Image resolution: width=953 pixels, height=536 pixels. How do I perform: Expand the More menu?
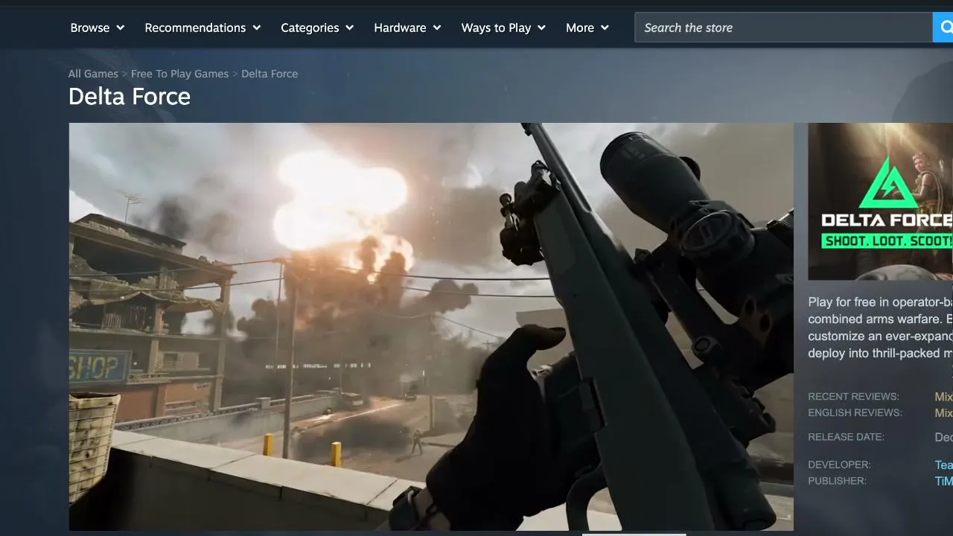pos(587,28)
